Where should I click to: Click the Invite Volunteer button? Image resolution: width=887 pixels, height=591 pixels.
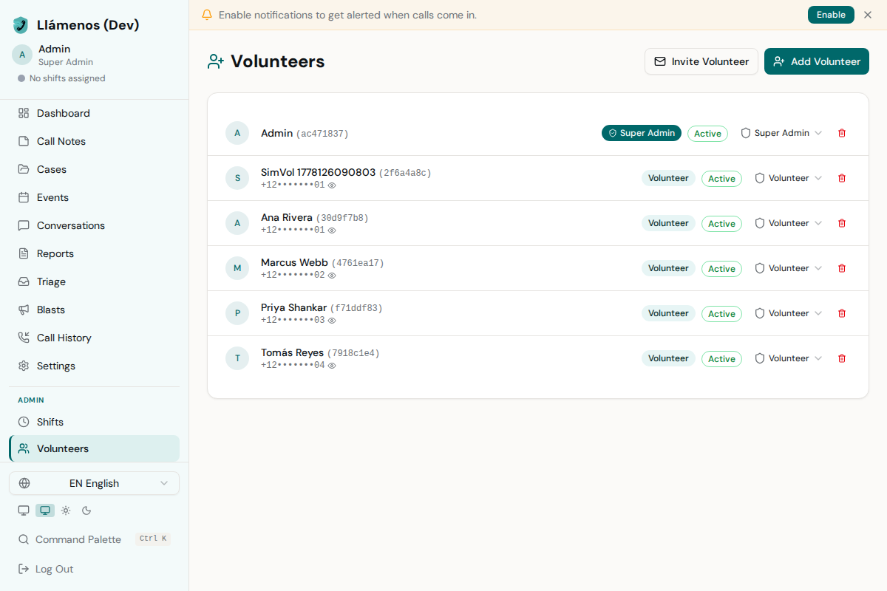tap(701, 61)
